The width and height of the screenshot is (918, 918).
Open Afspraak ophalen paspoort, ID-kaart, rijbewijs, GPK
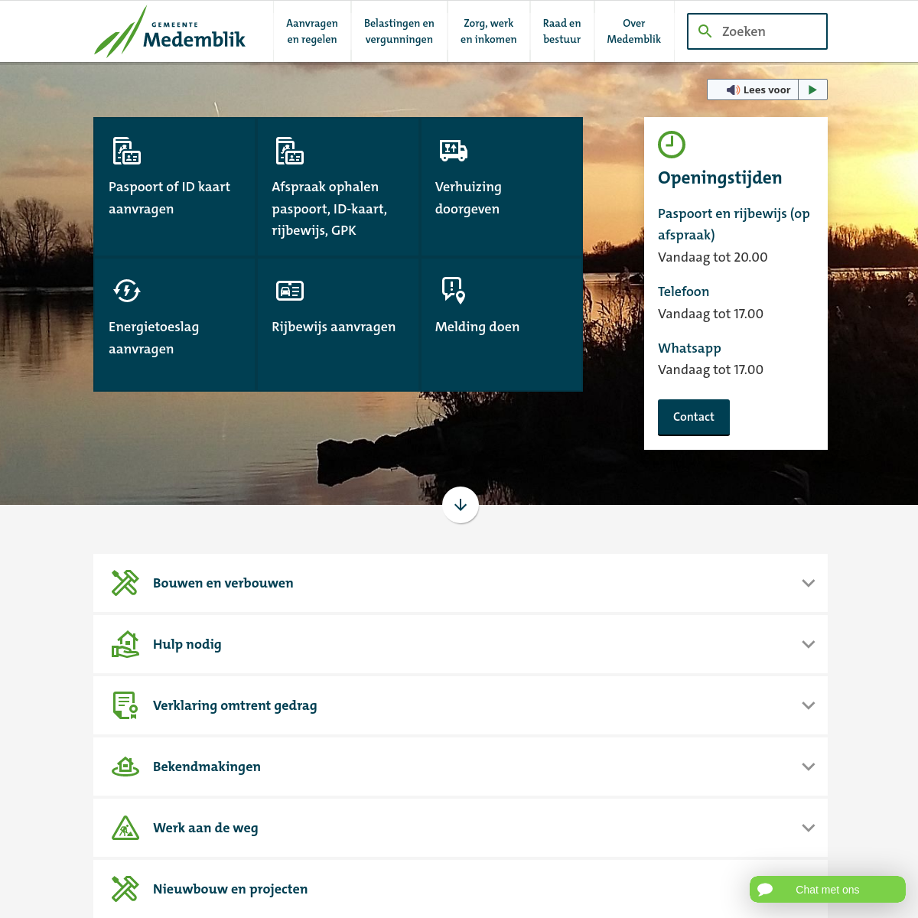338,186
